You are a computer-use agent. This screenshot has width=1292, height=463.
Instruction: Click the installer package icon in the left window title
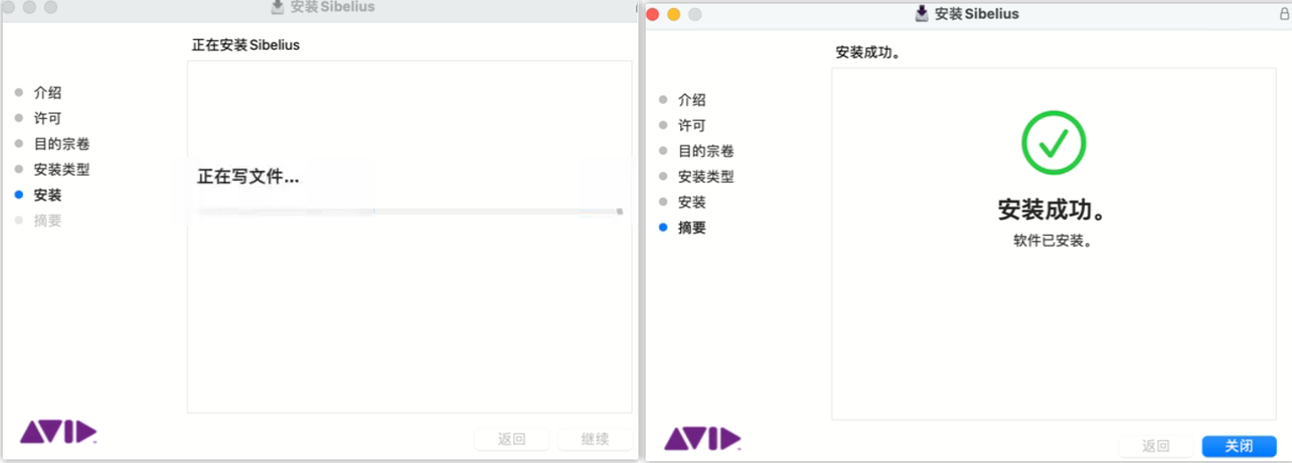click(278, 7)
